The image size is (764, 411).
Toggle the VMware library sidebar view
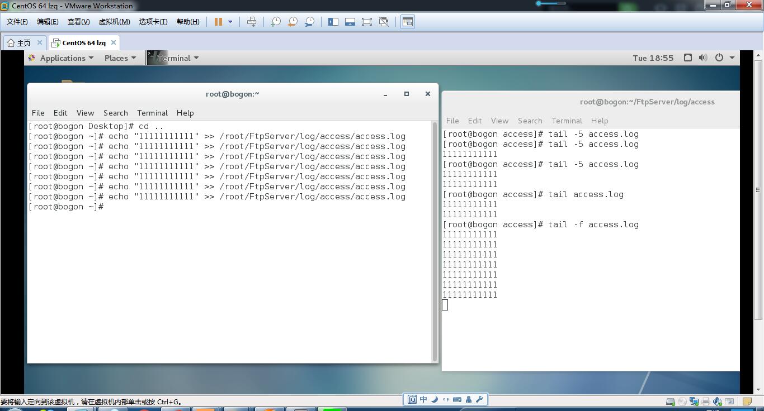click(x=333, y=22)
